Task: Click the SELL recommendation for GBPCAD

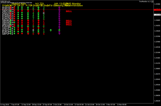Action: pos(69,25)
